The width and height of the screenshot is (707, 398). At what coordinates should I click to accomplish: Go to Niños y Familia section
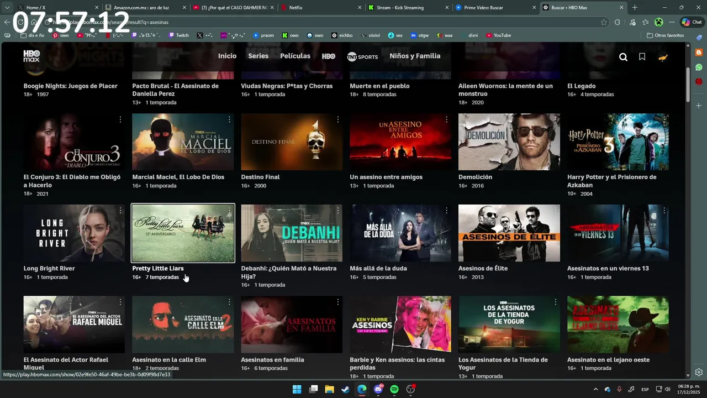coord(415,56)
